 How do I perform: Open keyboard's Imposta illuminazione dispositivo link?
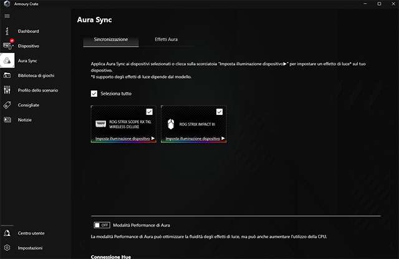pyautogui.click(x=125, y=138)
